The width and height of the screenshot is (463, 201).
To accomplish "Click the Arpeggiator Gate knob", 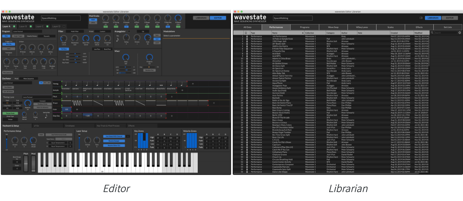I will coord(147,37).
